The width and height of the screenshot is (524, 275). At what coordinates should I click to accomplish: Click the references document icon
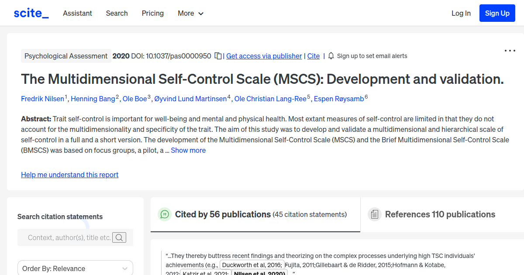[374, 214]
